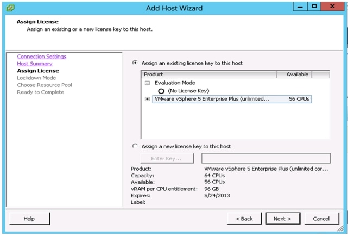Minimize the Add Host Wizard window

pyautogui.click(x=300, y=7)
